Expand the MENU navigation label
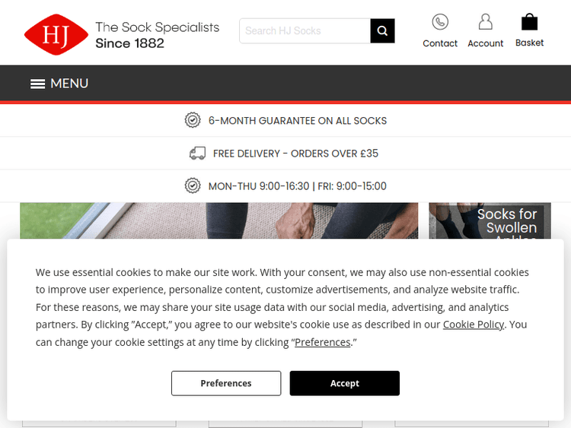This screenshot has height=428, width=571. point(69,84)
